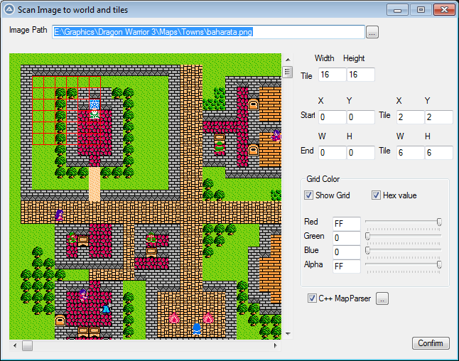Open image path browse button

[372, 32]
